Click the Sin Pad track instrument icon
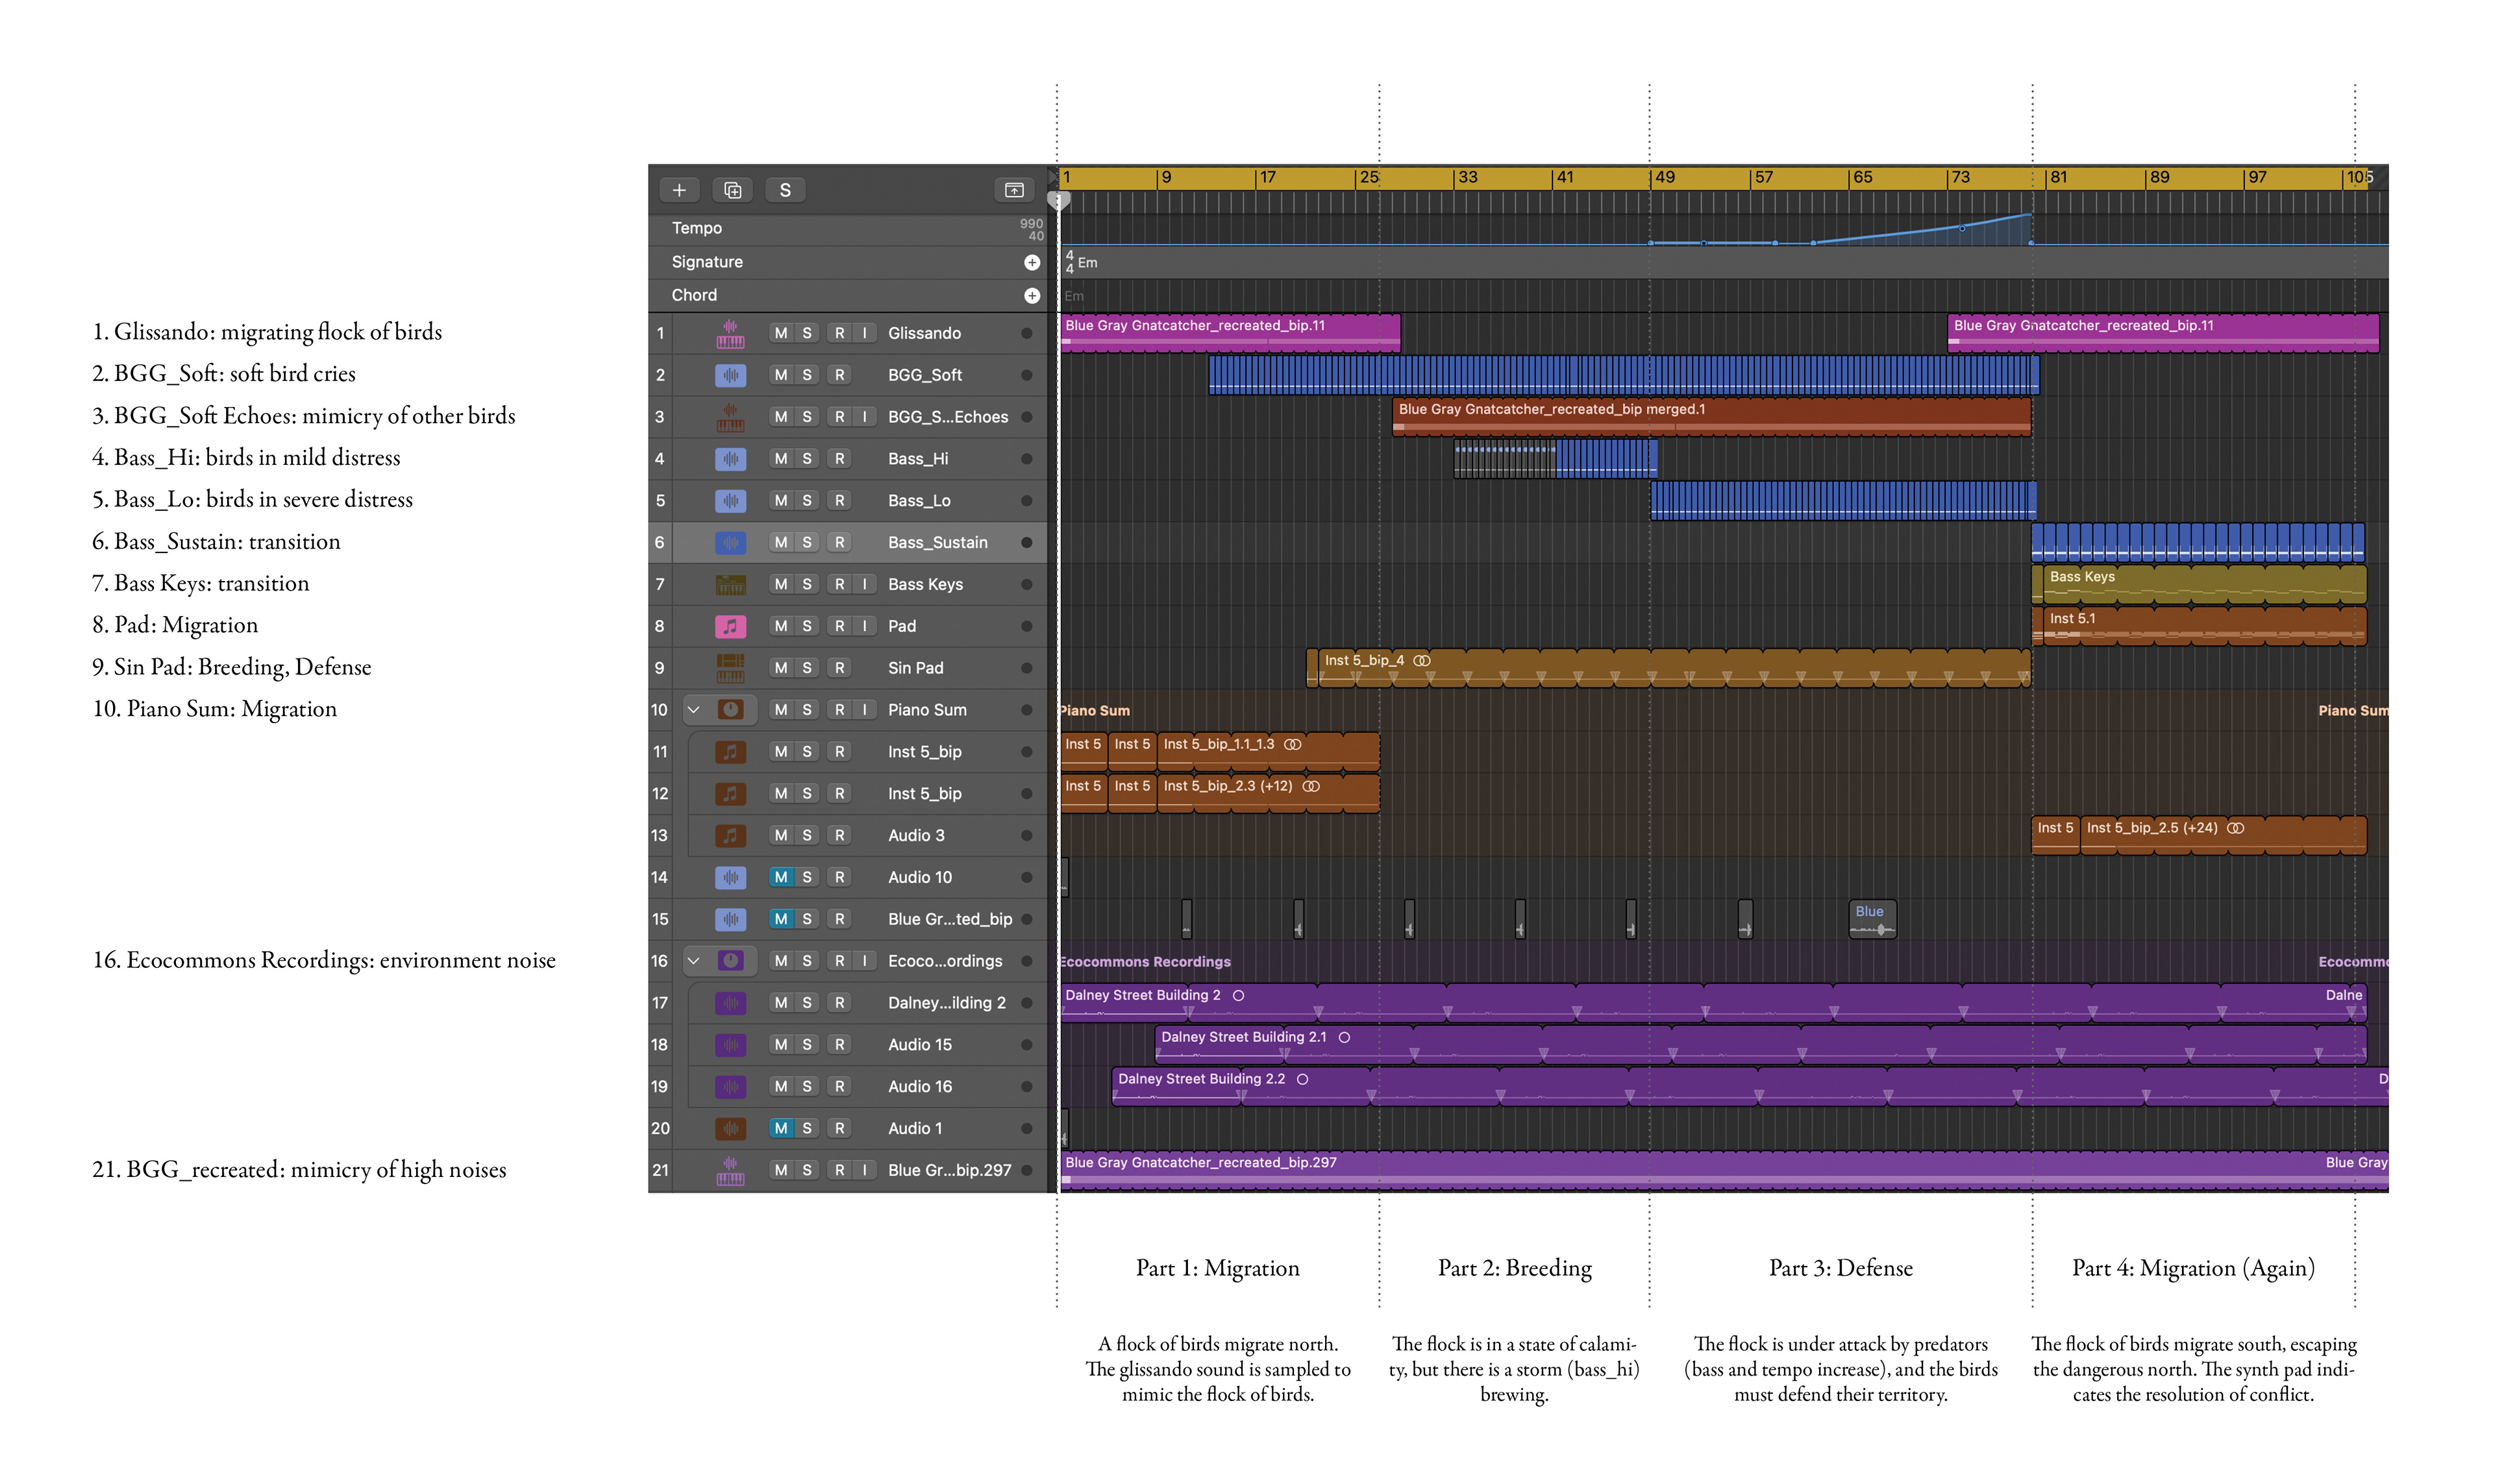Viewport: 2493px width, 1484px height. click(730, 667)
